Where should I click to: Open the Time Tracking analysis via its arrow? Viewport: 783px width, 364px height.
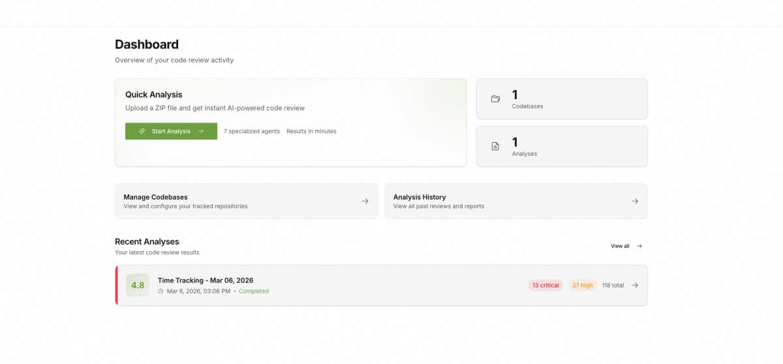tap(635, 285)
